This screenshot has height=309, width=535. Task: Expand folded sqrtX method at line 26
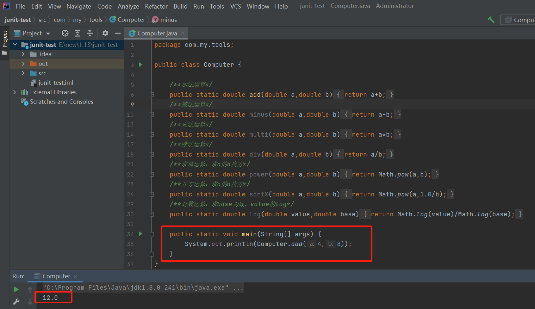click(x=152, y=194)
